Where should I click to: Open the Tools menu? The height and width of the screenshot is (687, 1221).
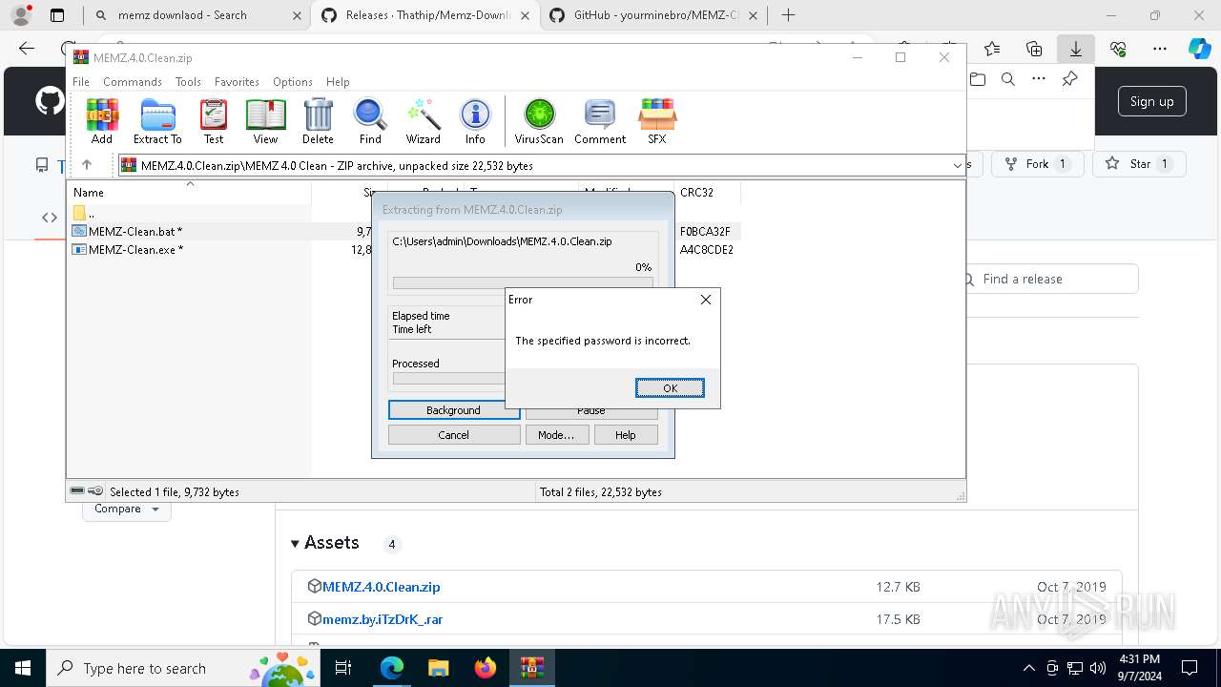188,82
